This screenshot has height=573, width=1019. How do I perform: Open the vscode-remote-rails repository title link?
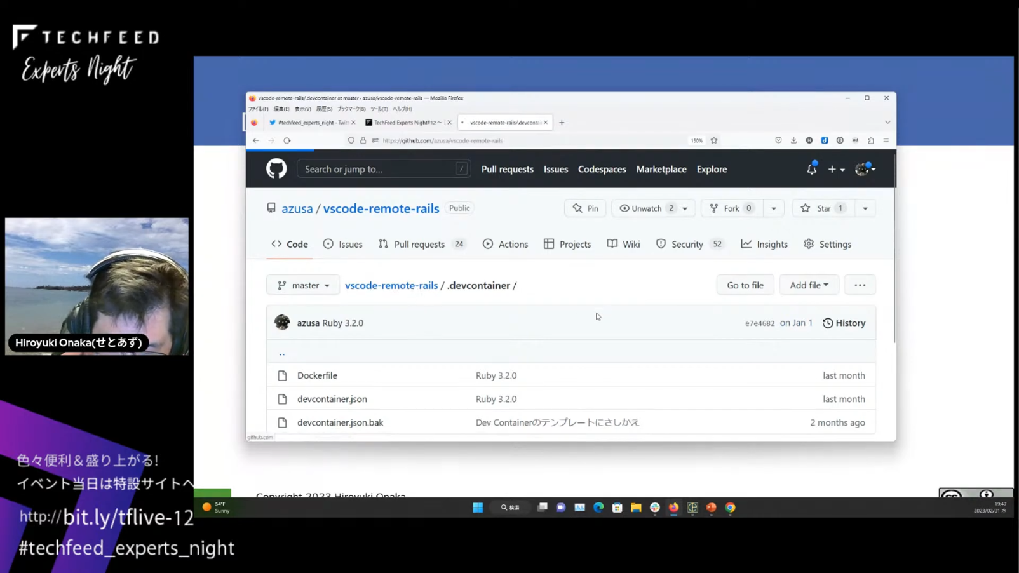tap(381, 208)
